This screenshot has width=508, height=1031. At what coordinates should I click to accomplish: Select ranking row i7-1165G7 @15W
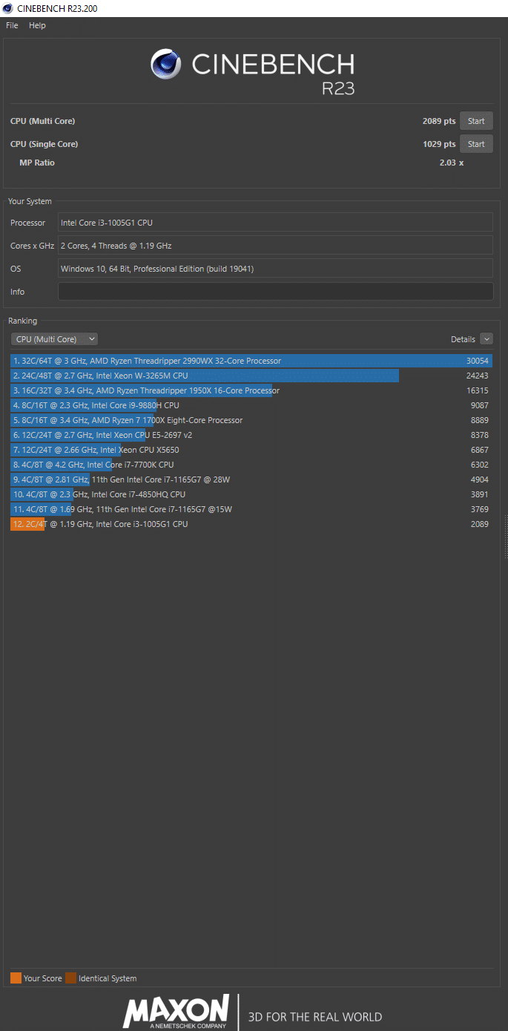[x=251, y=509]
